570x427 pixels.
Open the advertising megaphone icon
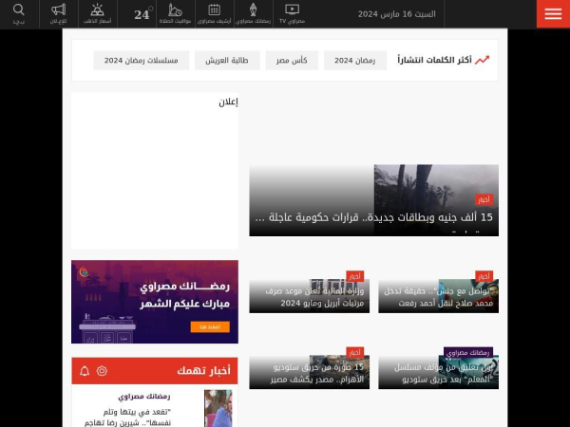(x=59, y=14)
